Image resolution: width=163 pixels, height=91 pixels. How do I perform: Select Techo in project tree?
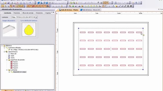(12, 58)
